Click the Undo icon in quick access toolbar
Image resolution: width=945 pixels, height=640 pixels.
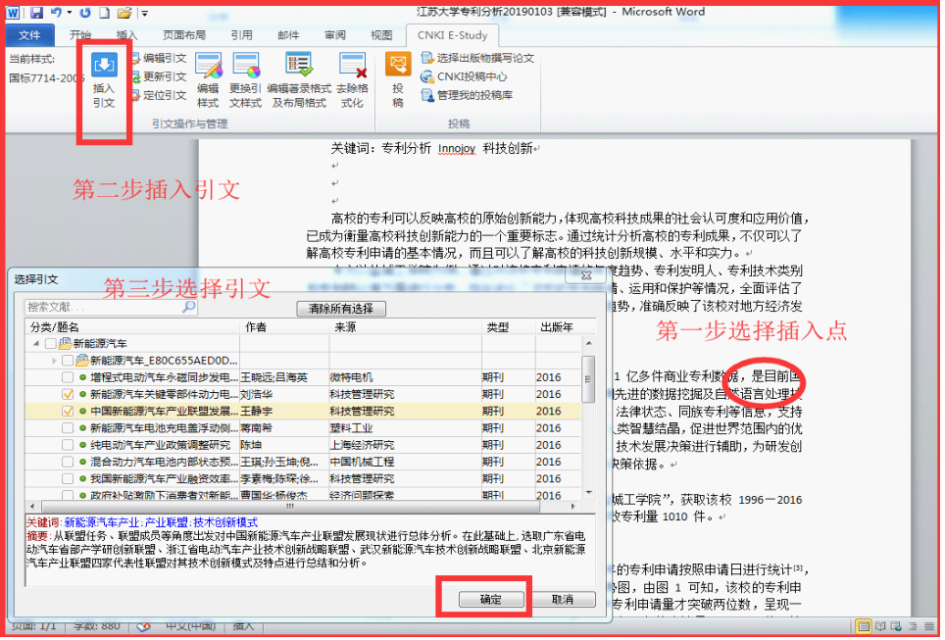tap(56, 12)
